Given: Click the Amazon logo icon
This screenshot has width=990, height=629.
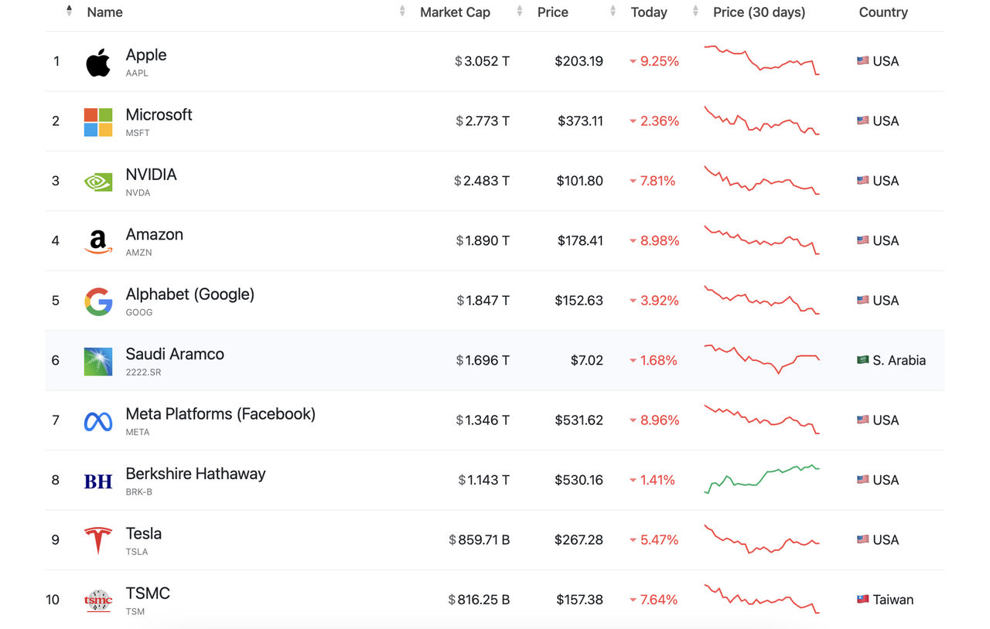Looking at the screenshot, I should [98, 242].
